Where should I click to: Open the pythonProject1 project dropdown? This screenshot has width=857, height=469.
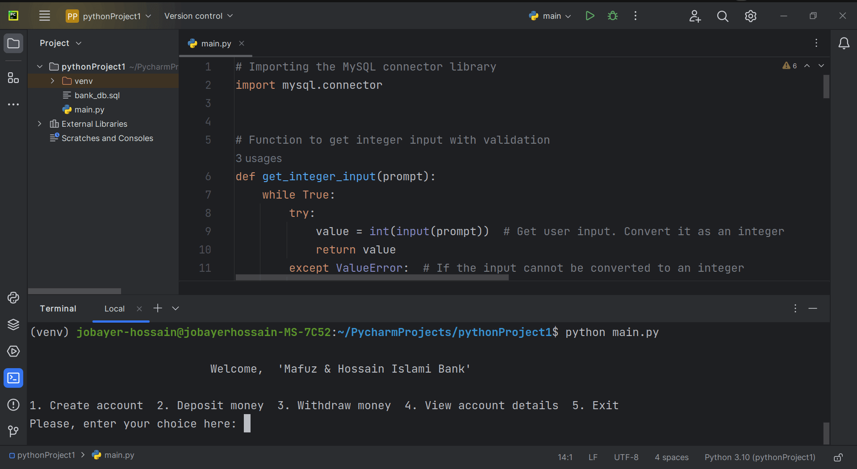(x=109, y=16)
